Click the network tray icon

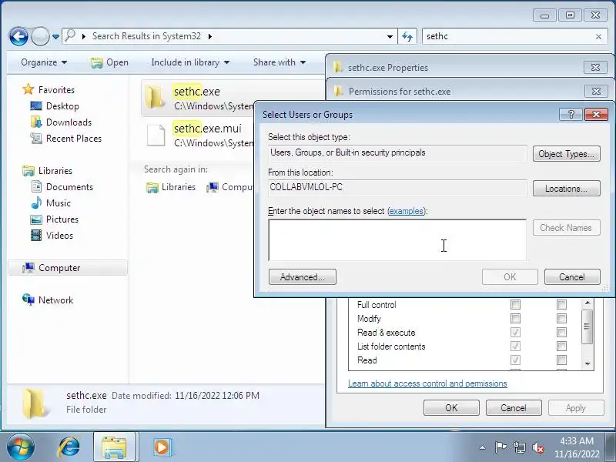[519, 447]
